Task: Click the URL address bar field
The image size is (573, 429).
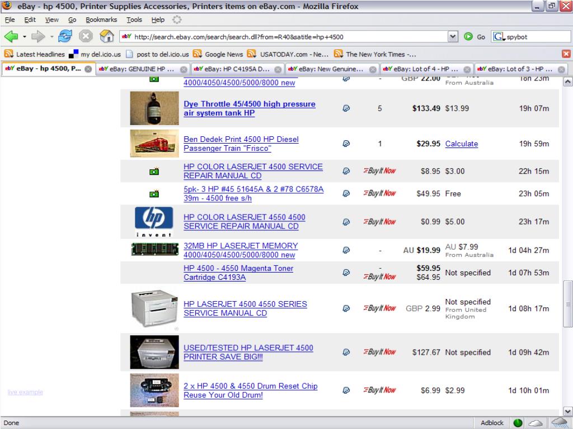Action: (289, 36)
